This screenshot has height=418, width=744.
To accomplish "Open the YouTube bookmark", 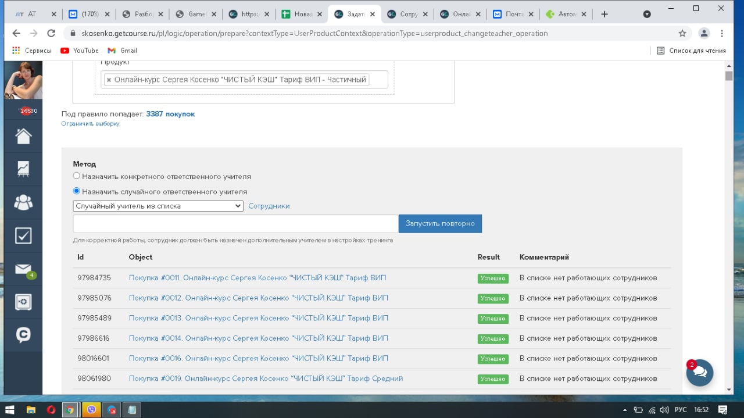I will pyautogui.click(x=80, y=51).
